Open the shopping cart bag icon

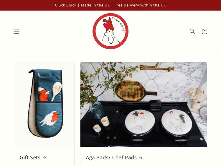204,31
